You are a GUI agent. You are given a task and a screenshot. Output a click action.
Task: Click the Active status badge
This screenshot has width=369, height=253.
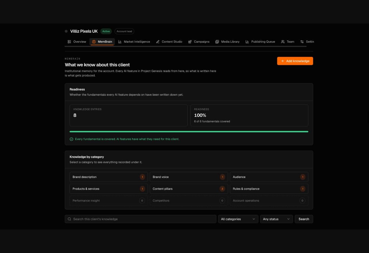click(106, 31)
